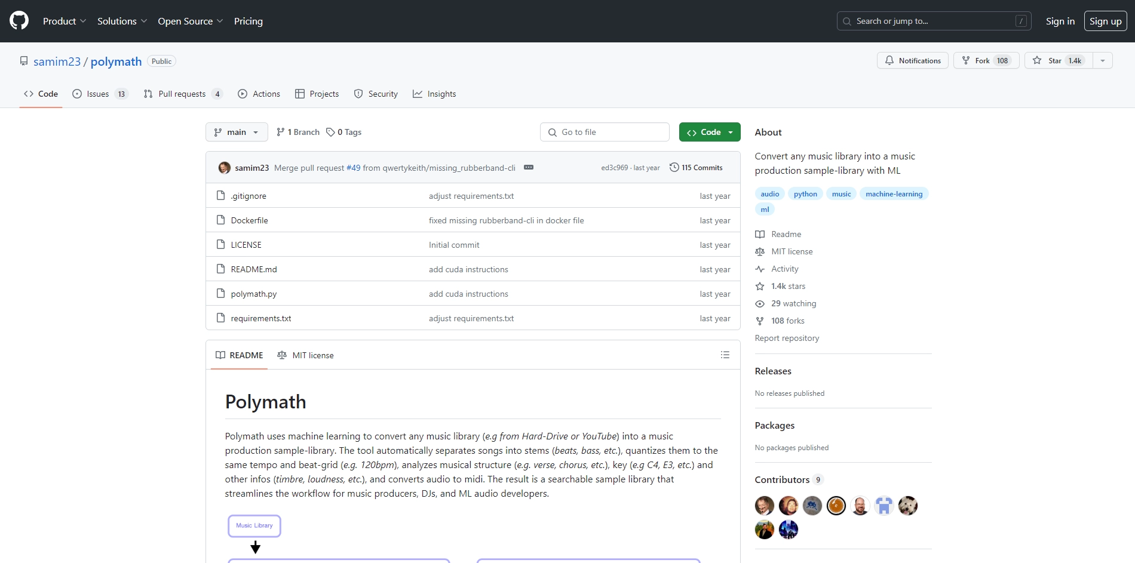The height and width of the screenshot is (563, 1135).
Task: Expand the Open Source menu
Action: click(191, 21)
